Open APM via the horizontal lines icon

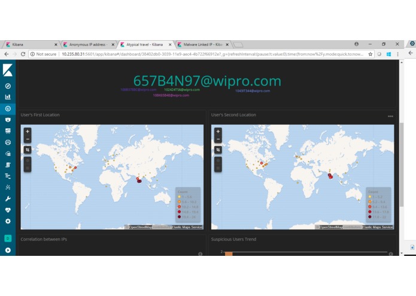tap(8, 176)
